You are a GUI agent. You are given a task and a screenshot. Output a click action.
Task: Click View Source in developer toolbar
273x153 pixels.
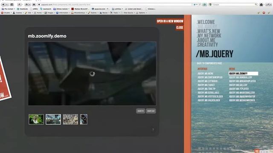point(128,13)
